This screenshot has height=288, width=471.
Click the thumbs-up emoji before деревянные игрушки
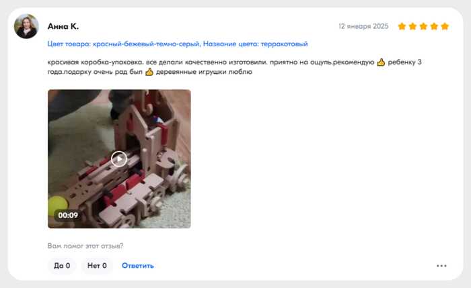pos(149,72)
